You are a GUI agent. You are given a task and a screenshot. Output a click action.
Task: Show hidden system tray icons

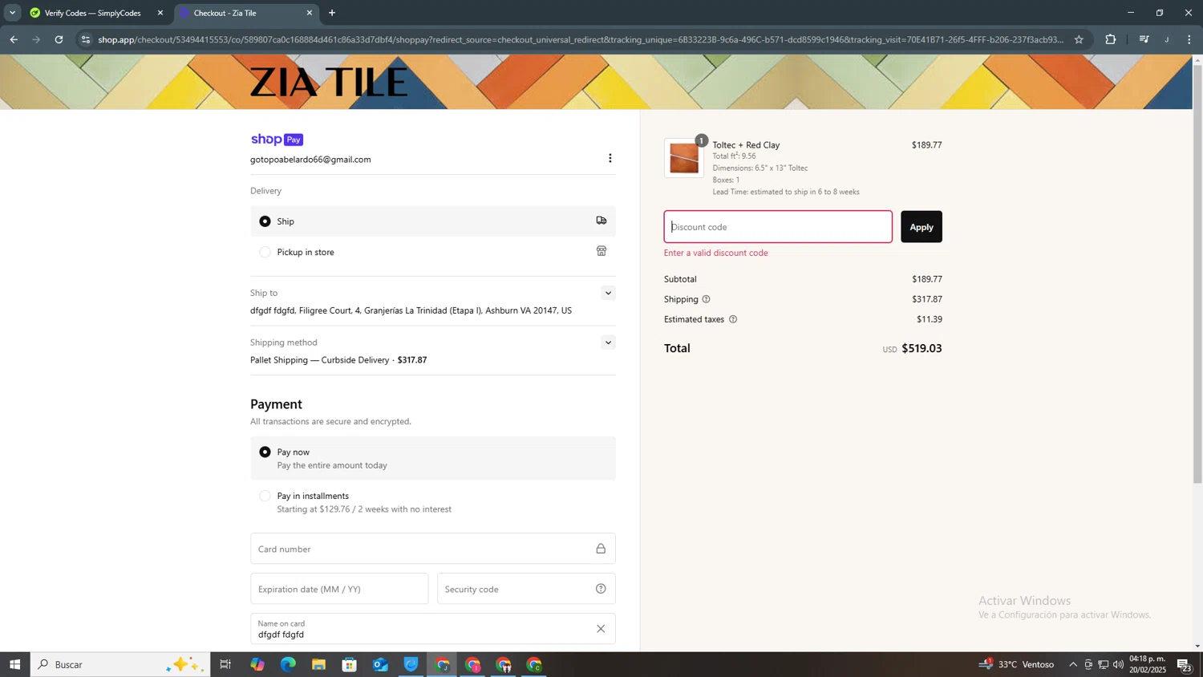1073,664
